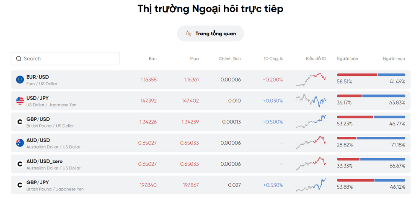Click the AUD/USD_zero pair logo icon
Viewport: 419px width, 198px height.
coord(20,164)
